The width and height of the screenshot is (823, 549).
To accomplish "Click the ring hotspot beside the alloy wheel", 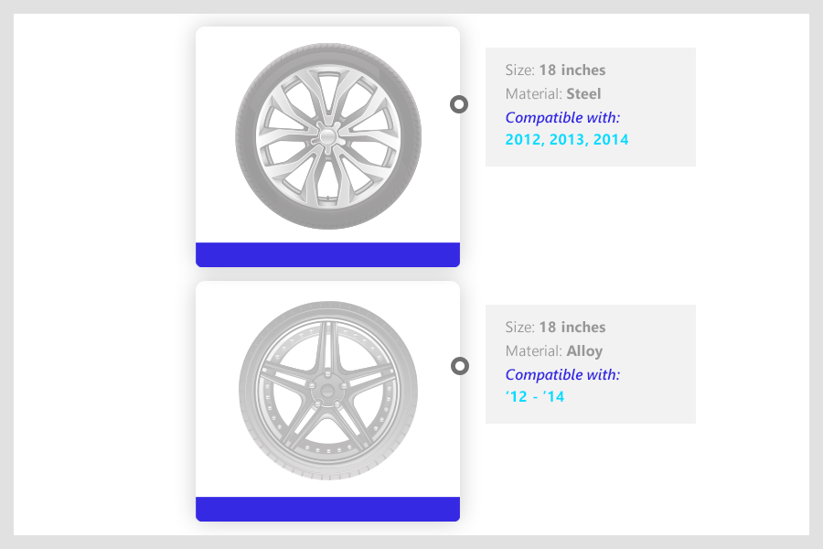I will click(x=460, y=366).
